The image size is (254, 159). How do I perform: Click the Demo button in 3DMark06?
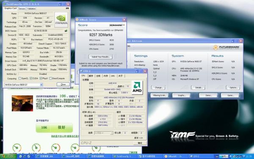[208, 95]
